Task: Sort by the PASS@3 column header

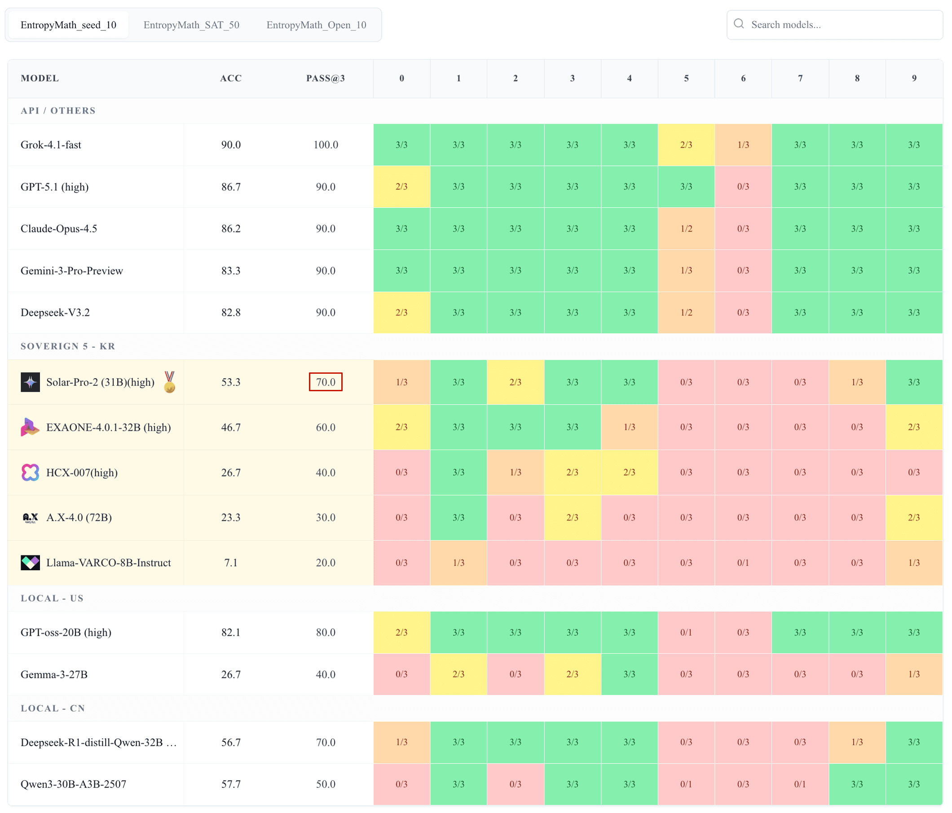Action: tap(325, 78)
